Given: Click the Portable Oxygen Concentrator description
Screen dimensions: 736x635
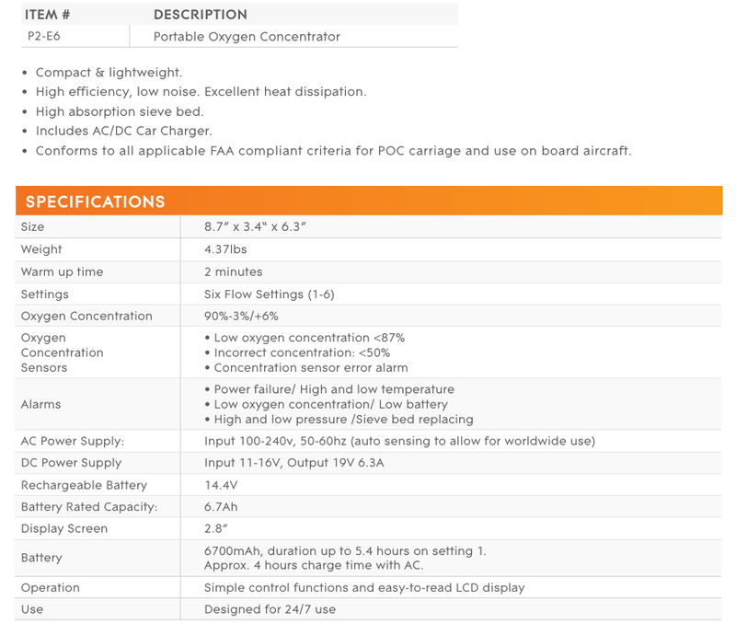Looking at the screenshot, I should click(247, 37).
